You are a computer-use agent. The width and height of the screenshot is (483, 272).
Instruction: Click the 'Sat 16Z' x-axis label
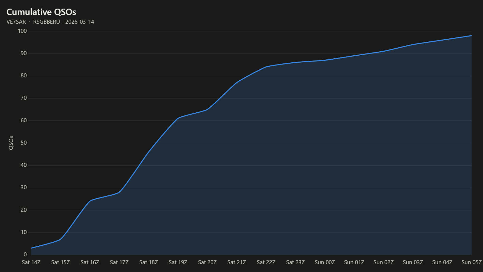click(90, 262)
